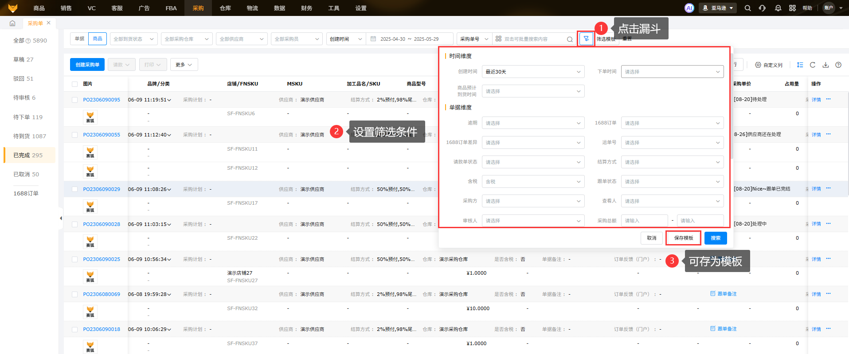Open customer support headset icon

point(762,8)
